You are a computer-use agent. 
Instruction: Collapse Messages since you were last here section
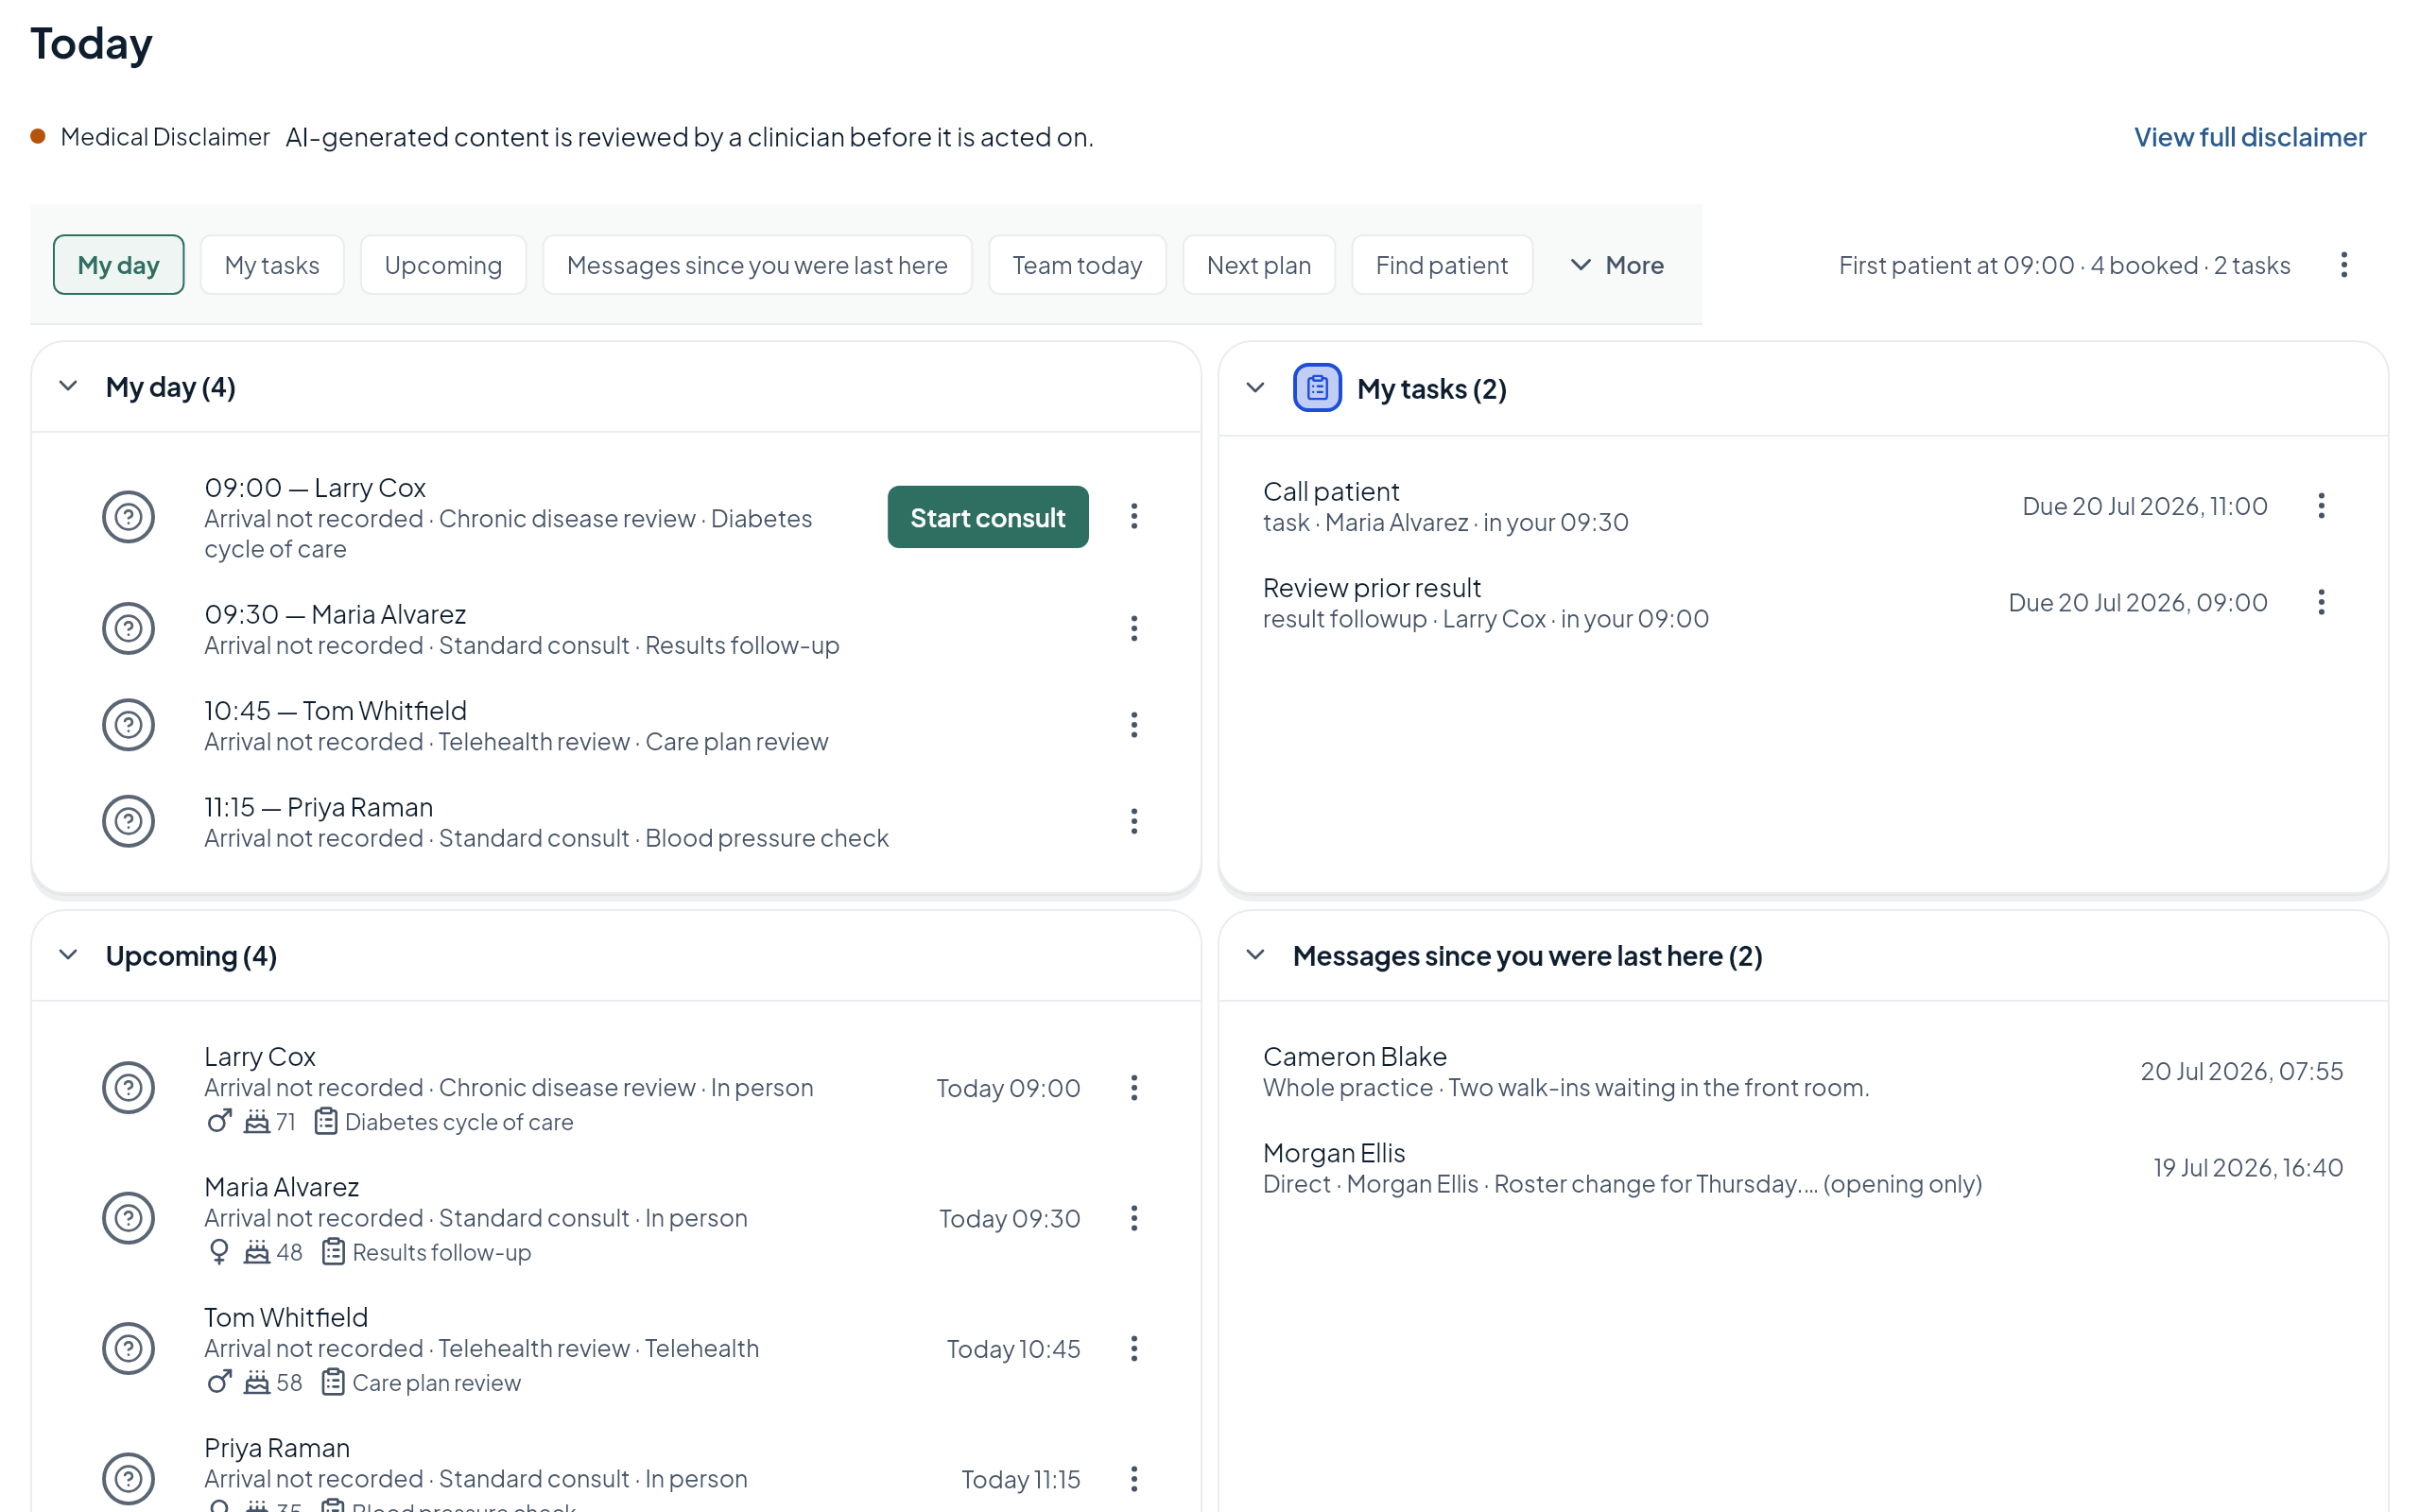click(x=1256, y=956)
